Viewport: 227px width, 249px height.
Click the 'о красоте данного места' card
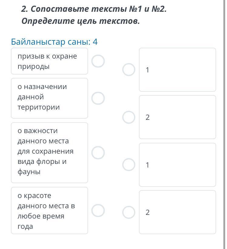[49, 210]
